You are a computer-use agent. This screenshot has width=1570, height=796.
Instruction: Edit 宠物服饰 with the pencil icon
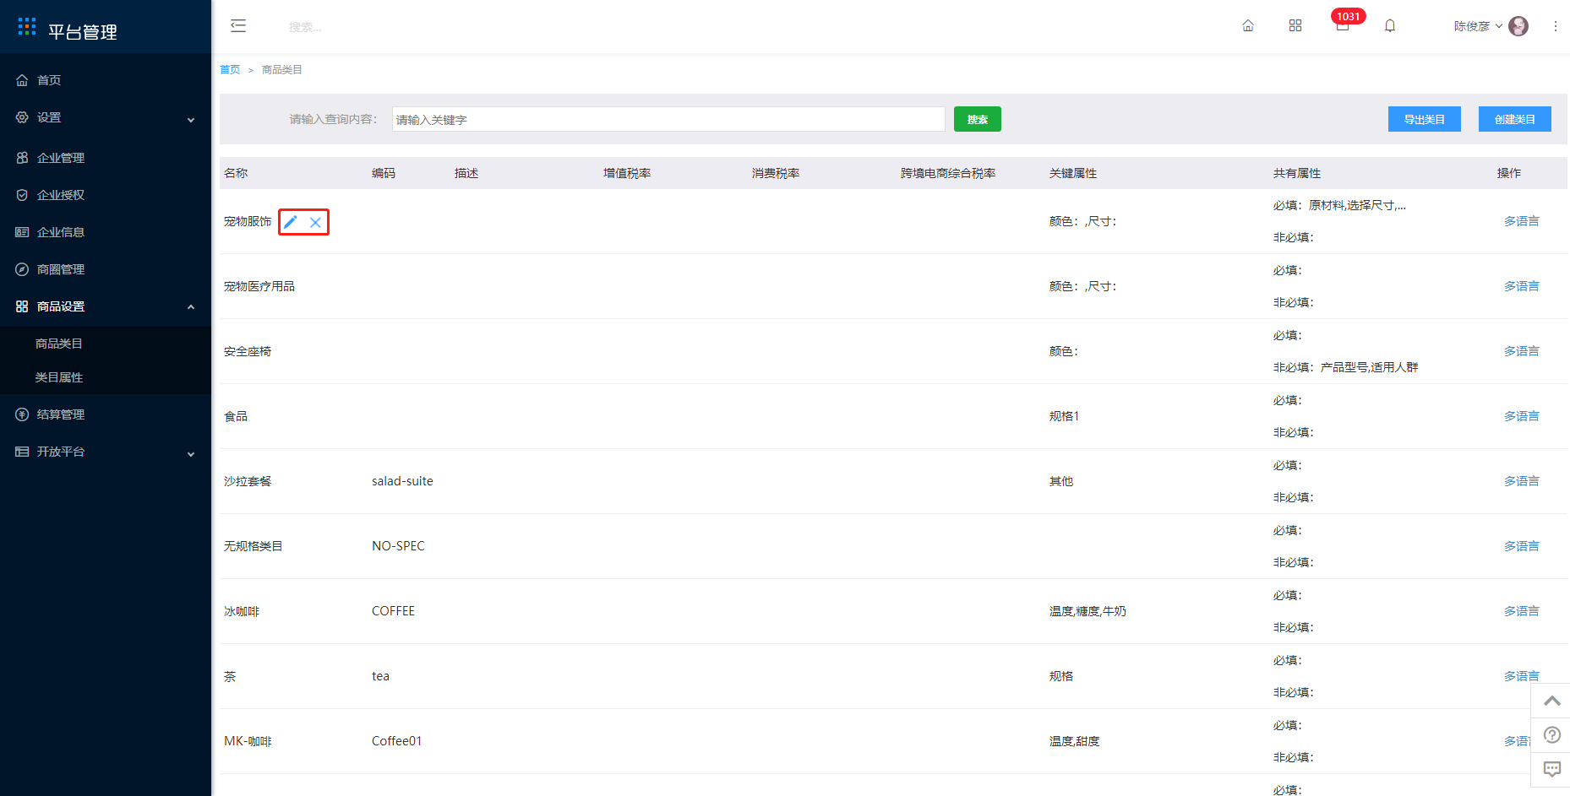coord(290,222)
